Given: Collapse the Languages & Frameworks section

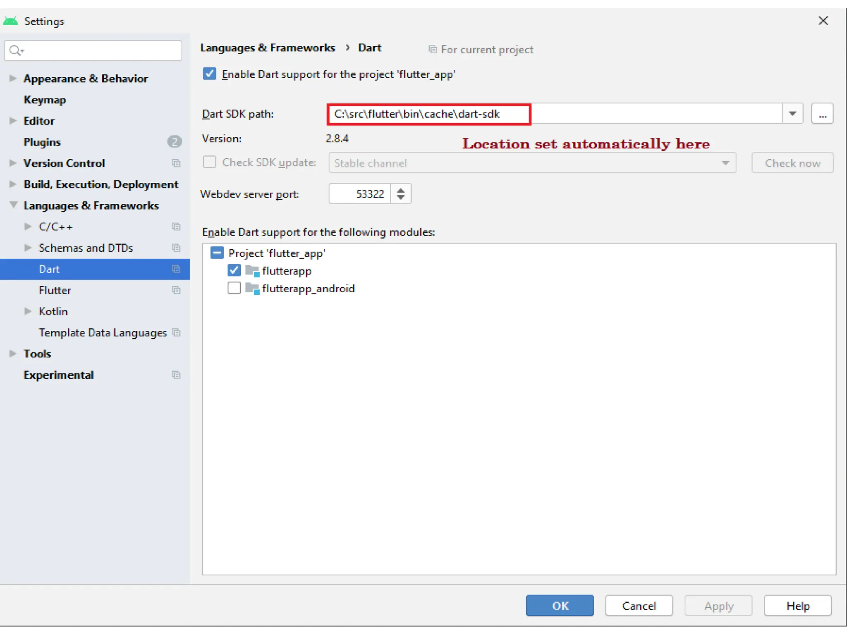Looking at the screenshot, I should [14, 205].
